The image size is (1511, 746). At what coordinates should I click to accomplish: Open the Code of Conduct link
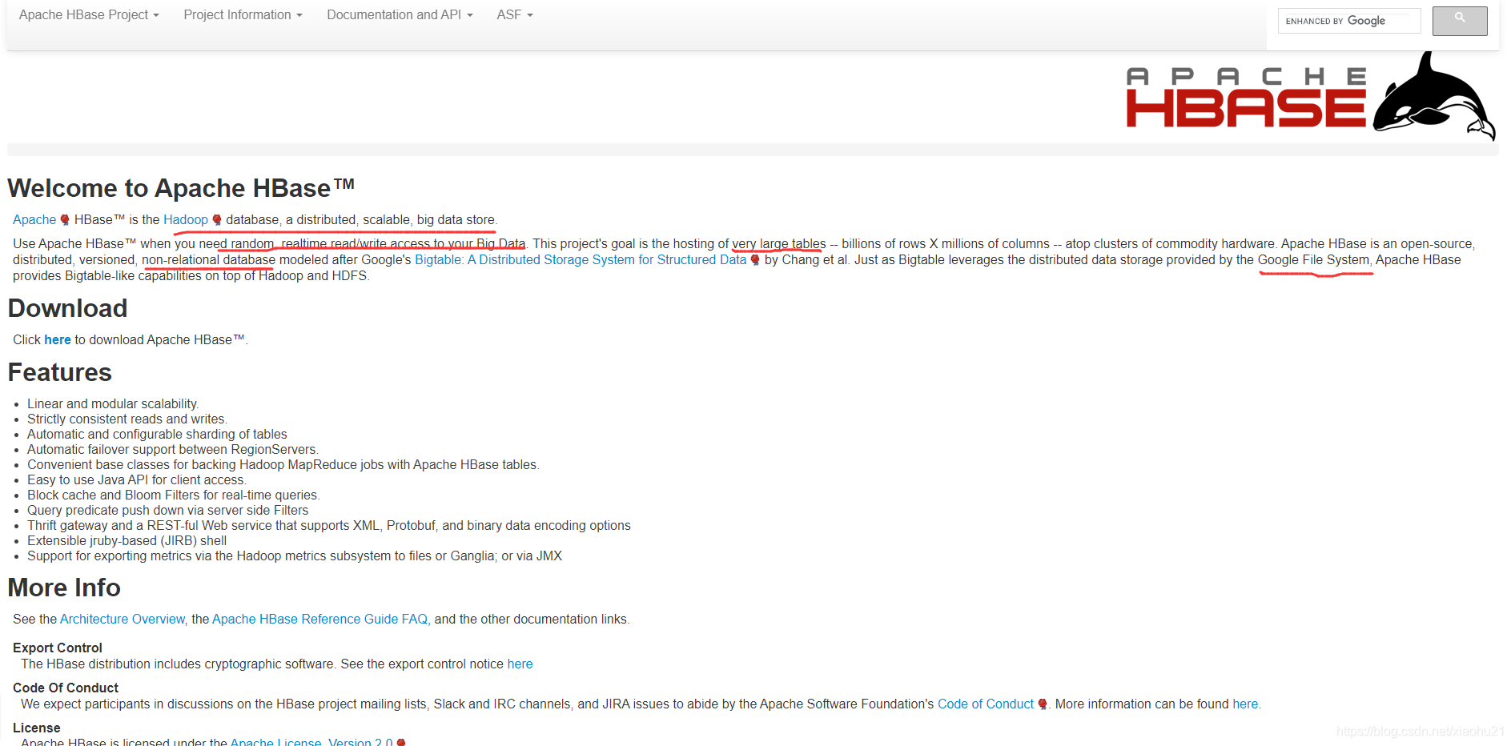click(986, 704)
